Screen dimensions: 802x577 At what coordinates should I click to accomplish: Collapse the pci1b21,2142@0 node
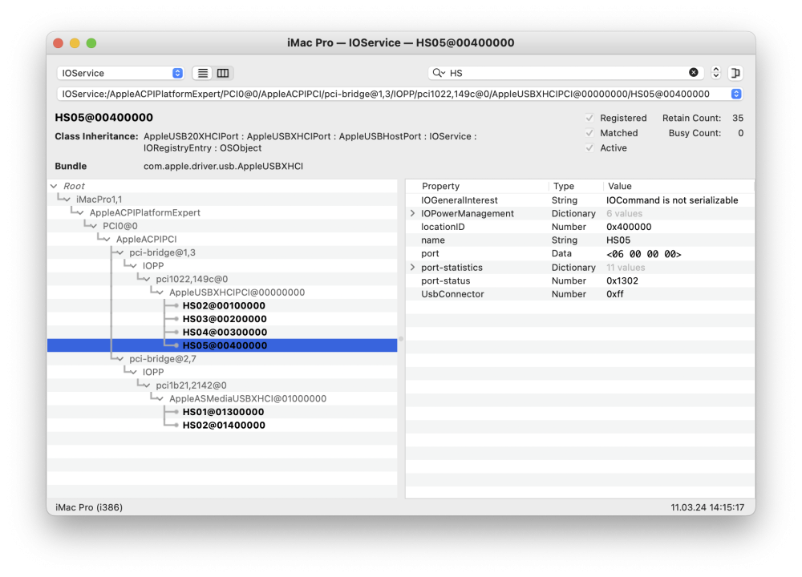148,385
